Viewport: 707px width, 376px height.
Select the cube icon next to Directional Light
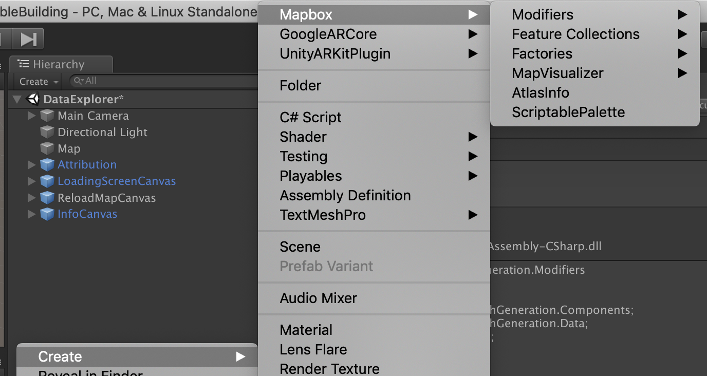tap(47, 132)
